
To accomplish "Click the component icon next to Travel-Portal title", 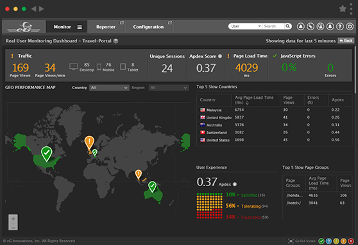I will click(115, 41).
